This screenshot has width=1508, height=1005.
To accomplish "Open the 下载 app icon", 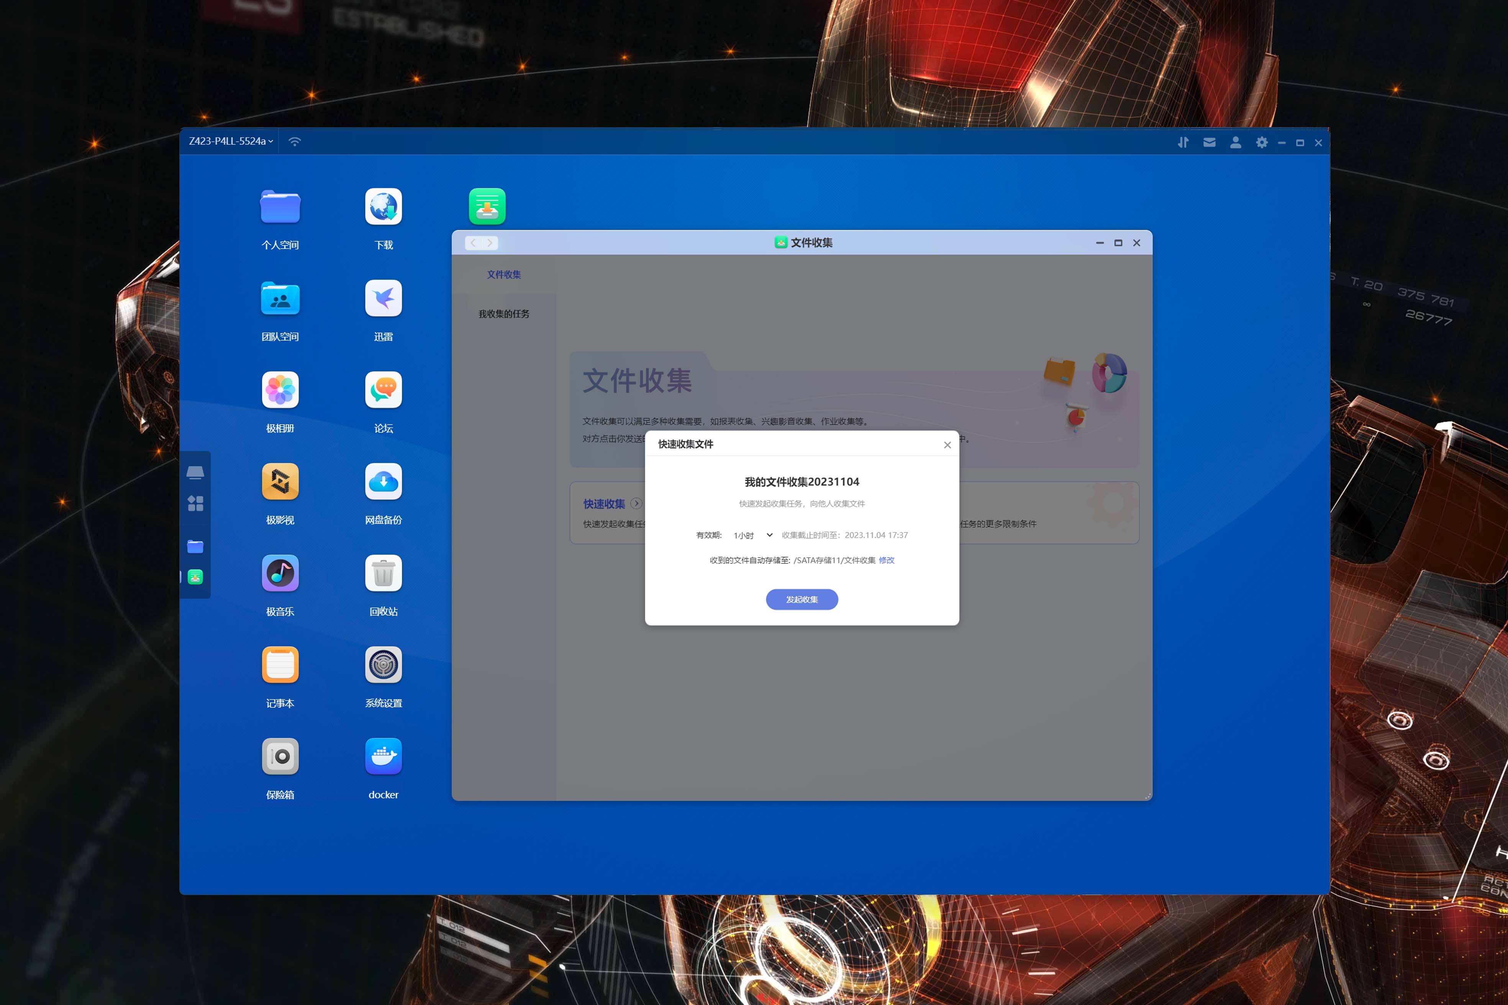I will coord(384,206).
